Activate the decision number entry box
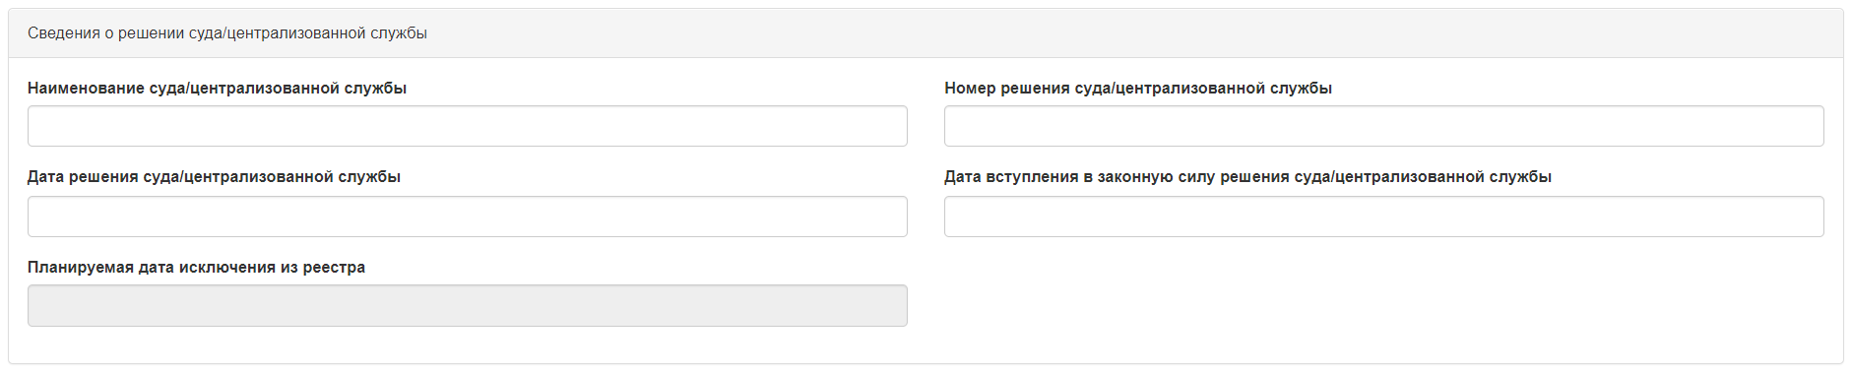 coord(1384,126)
